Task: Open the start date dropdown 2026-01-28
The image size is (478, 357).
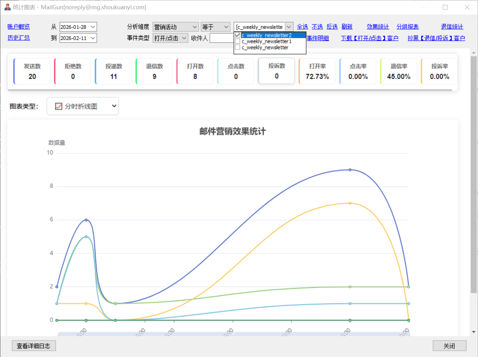Action: tap(93, 27)
